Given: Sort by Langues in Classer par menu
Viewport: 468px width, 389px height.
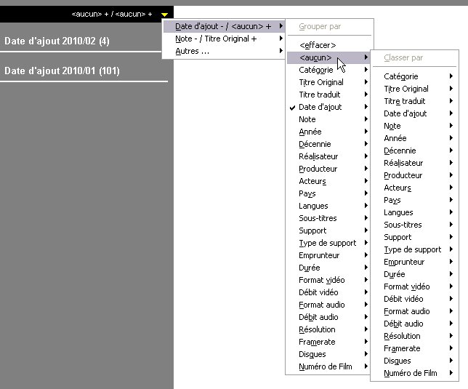Looking at the screenshot, I should pyautogui.click(x=414, y=212).
